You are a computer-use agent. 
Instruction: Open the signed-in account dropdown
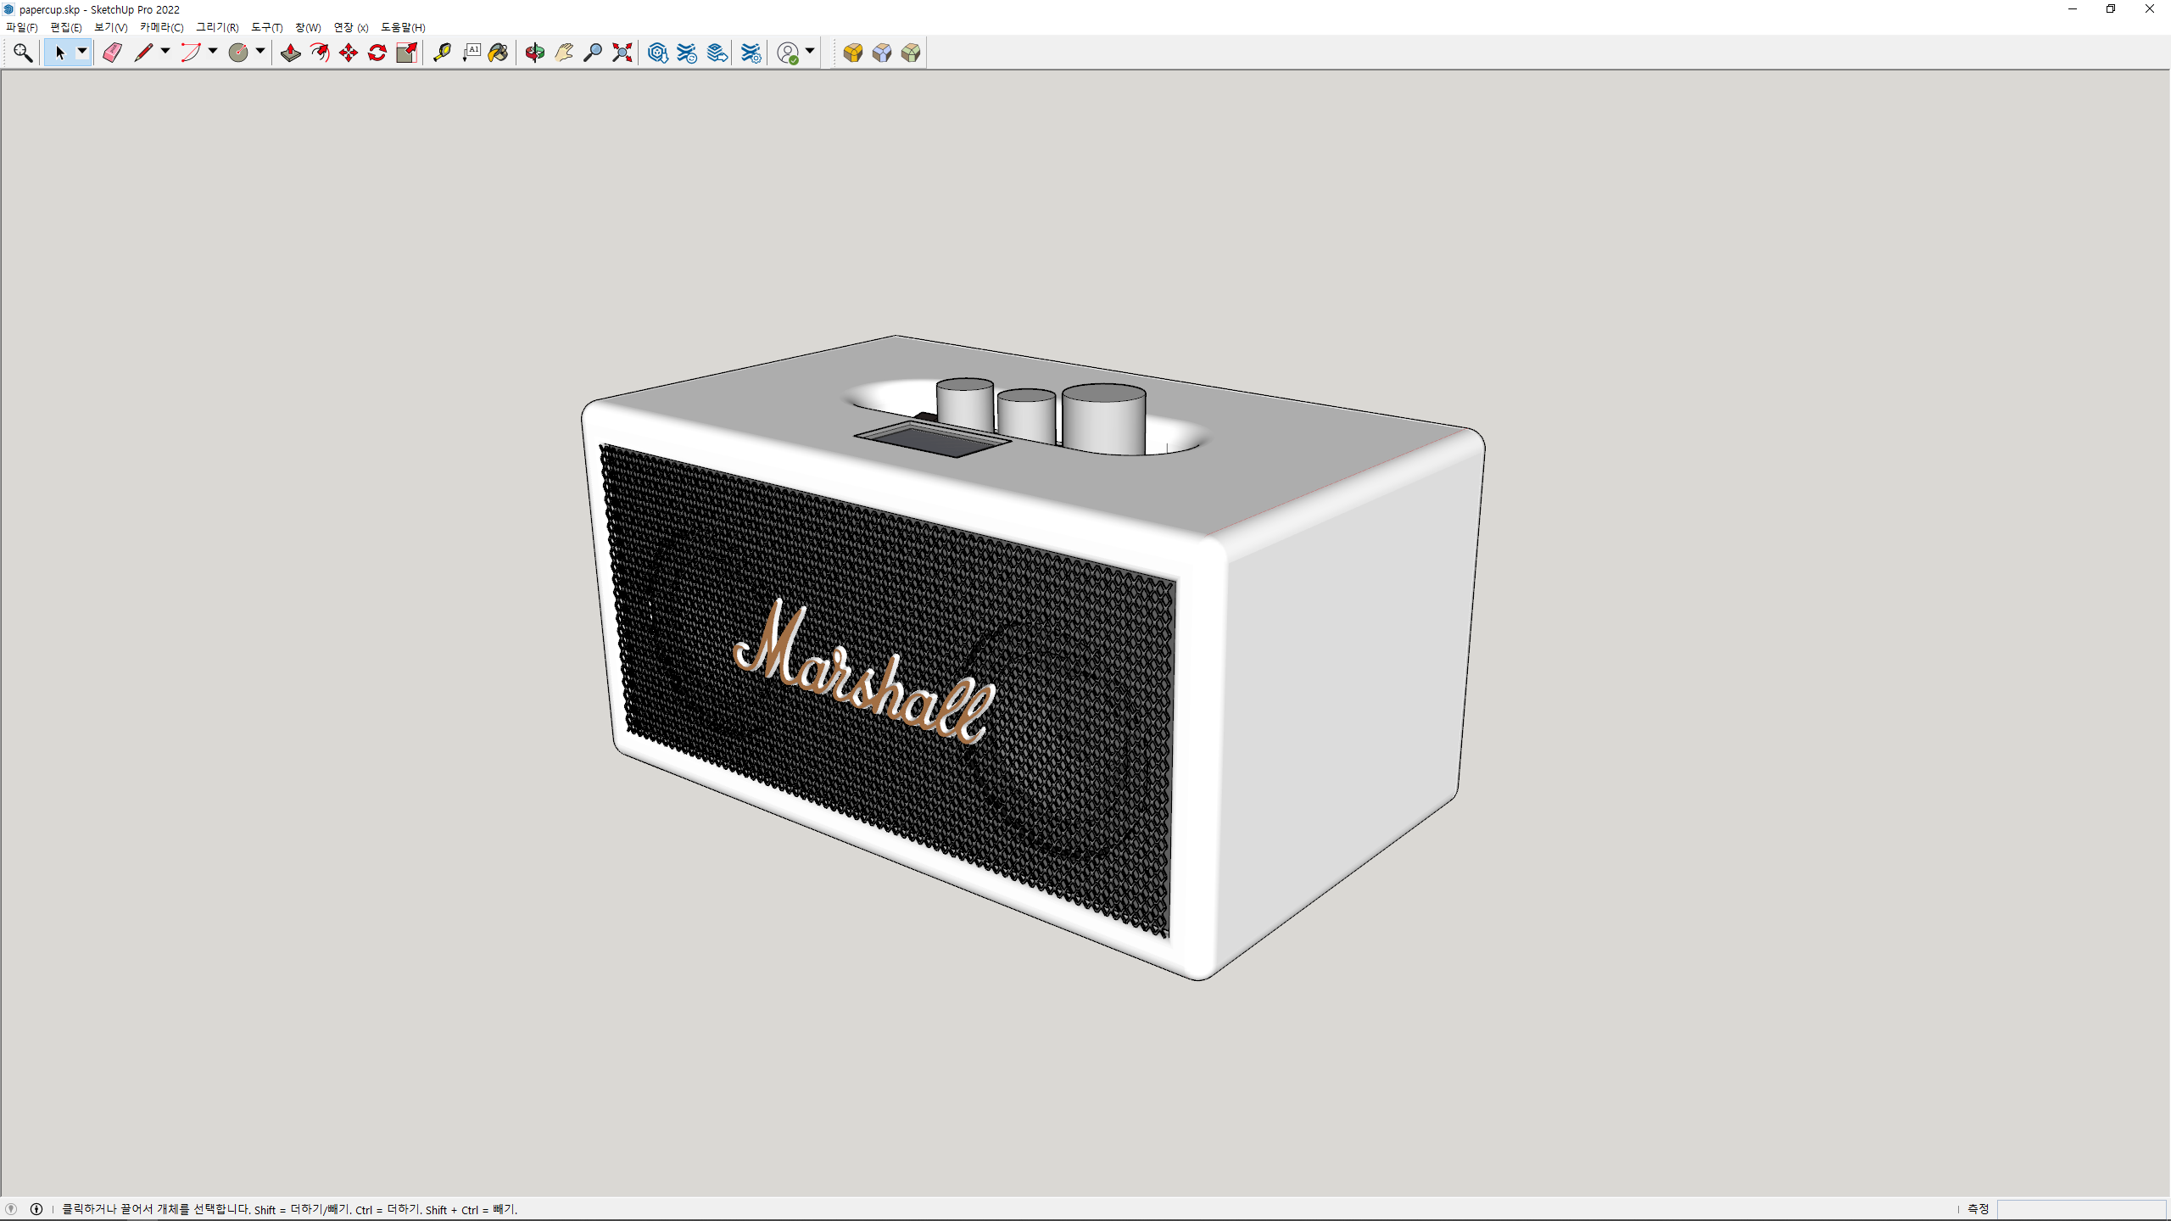tap(810, 52)
